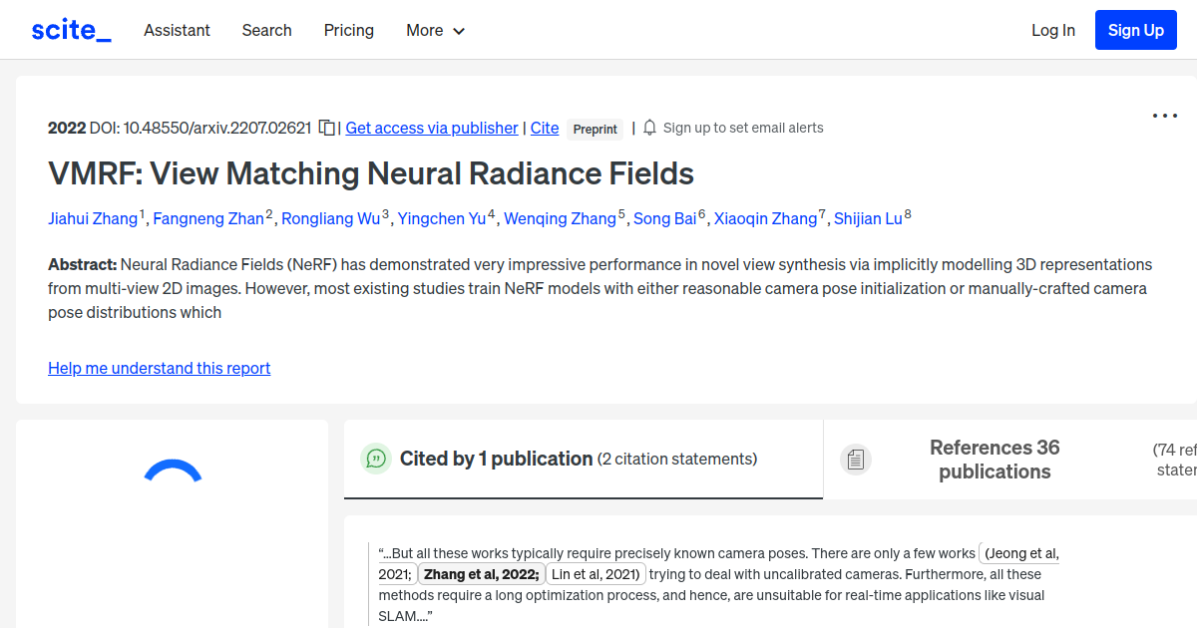Switch to the References 36 publications tab
The height and width of the screenshot is (628, 1197).
coord(995,459)
